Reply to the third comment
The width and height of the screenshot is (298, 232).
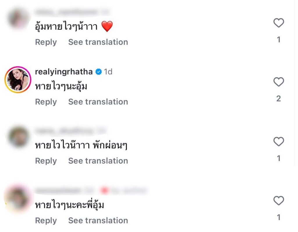click(46, 161)
